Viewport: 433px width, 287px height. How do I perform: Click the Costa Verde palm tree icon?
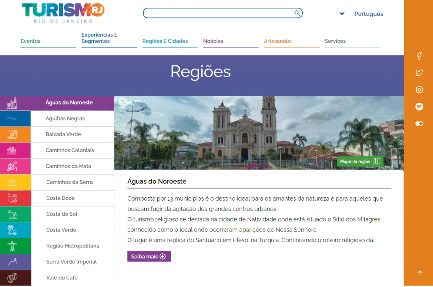13,230
